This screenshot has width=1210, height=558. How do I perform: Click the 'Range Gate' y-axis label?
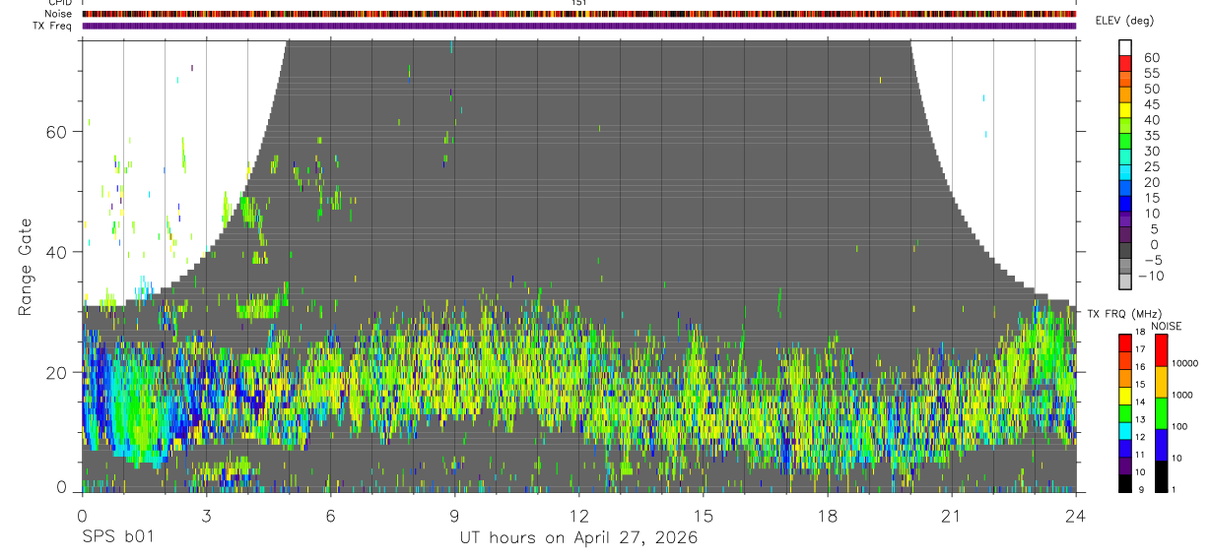tap(27, 267)
